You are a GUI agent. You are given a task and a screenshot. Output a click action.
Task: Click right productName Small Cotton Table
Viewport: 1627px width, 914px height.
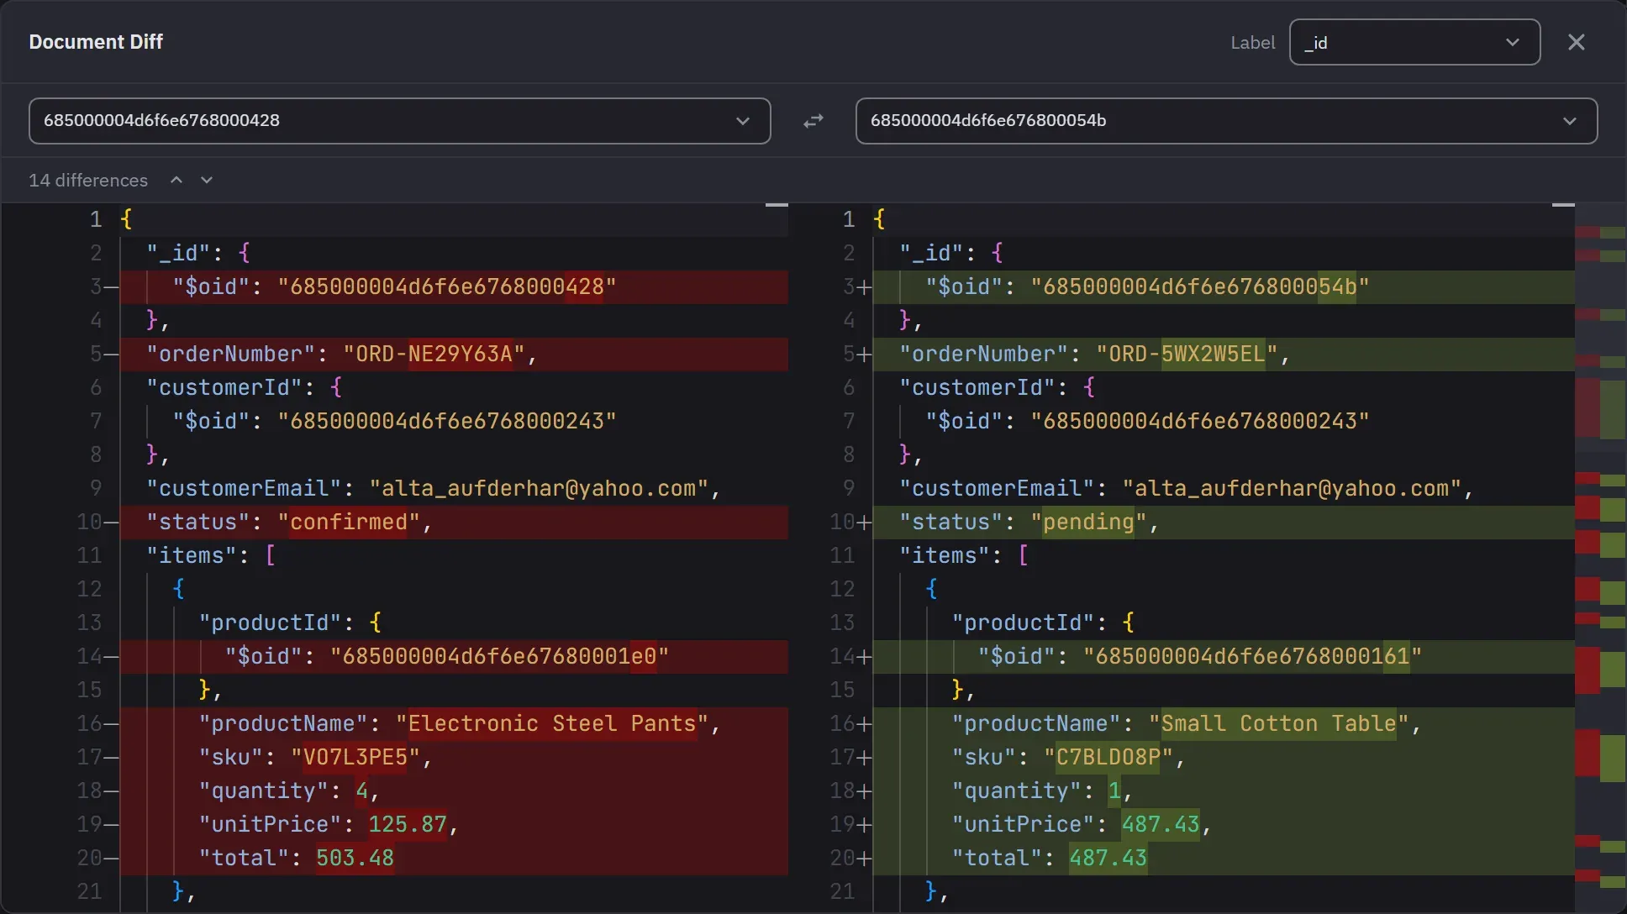[1279, 723]
